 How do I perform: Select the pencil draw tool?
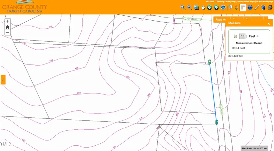pos(256,7)
